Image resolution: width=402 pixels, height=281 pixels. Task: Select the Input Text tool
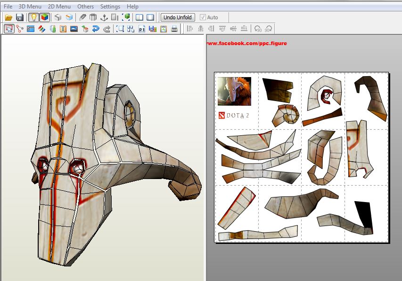coord(63,29)
